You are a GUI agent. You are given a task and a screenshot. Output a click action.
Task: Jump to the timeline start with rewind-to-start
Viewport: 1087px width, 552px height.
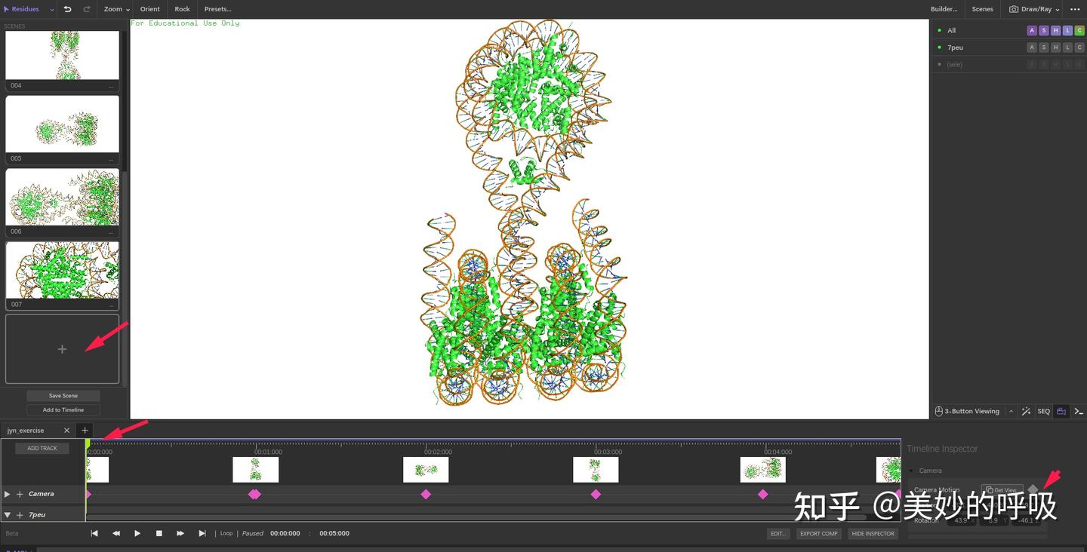click(94, 533)
